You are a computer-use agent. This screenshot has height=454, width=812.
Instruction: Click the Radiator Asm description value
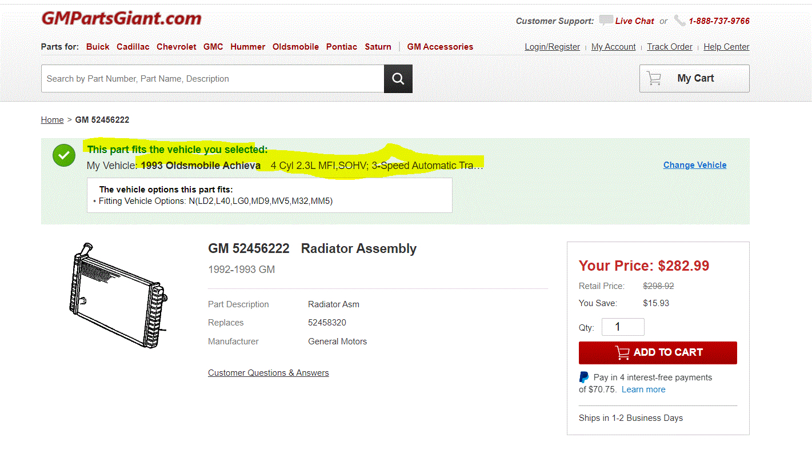(334, 304)
